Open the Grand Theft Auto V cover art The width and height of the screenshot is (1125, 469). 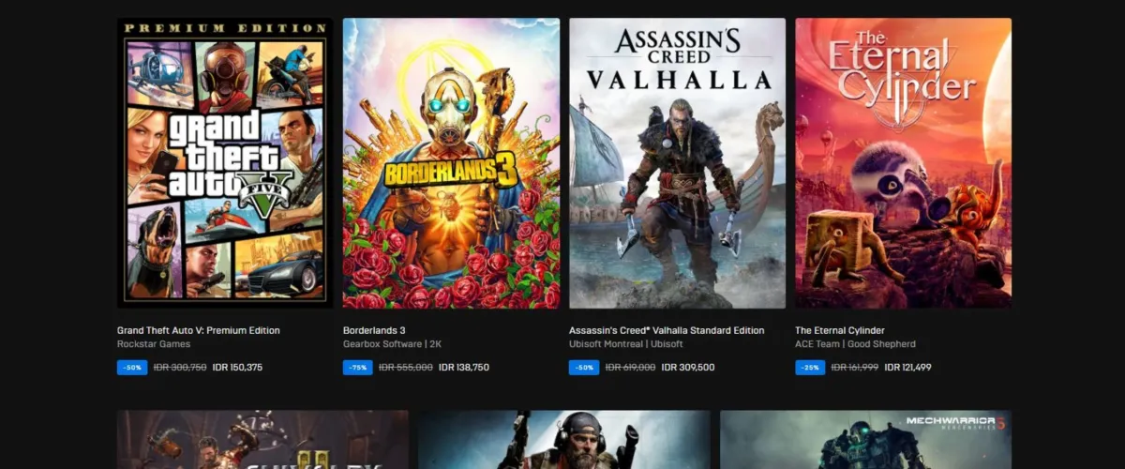(225, 163)
